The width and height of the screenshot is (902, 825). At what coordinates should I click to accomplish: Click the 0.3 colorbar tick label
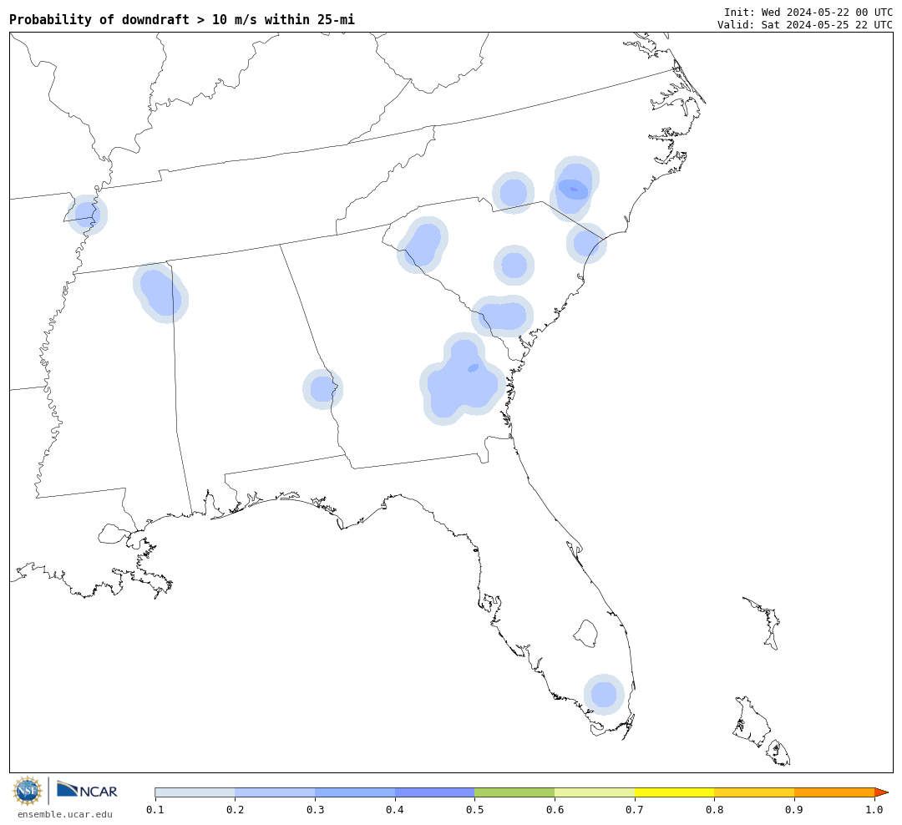tap(315, 810)
